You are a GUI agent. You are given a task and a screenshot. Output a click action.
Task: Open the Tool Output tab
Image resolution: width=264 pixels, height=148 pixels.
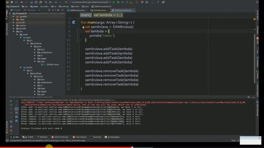[x=80, y=137]
